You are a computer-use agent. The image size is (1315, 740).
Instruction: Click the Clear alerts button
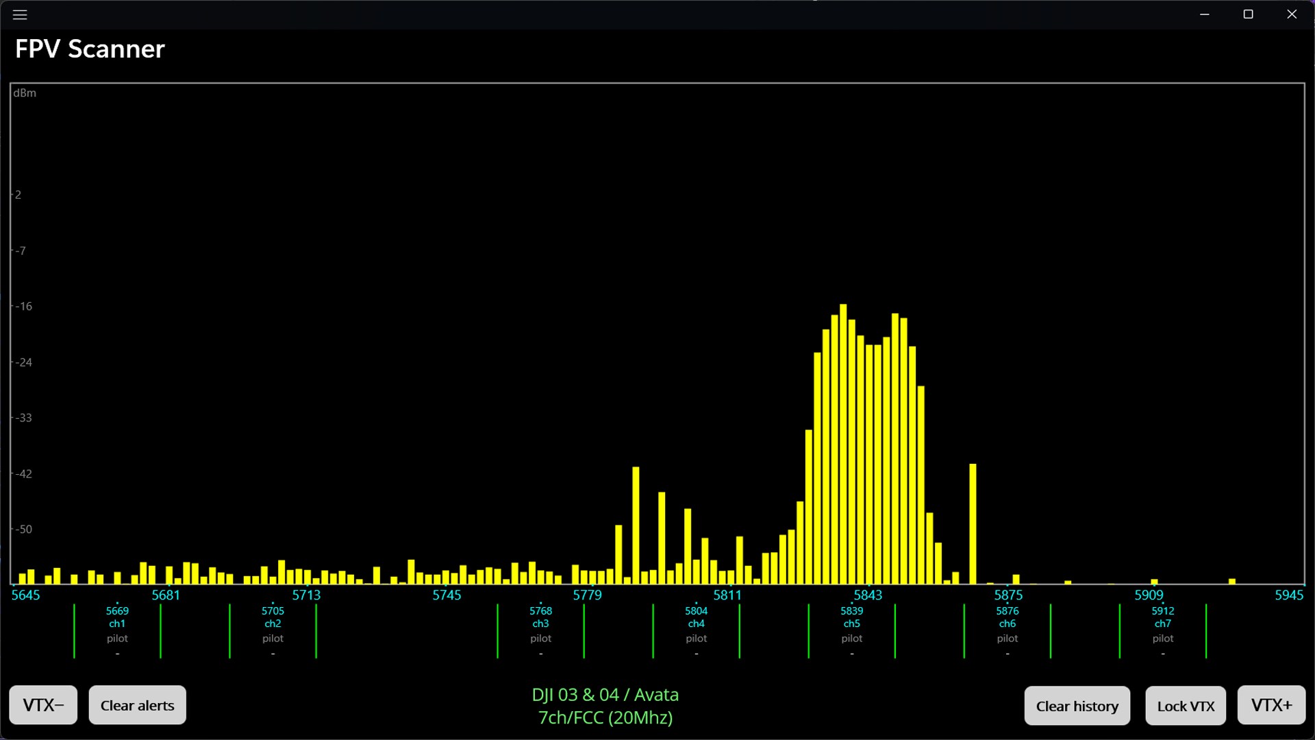coord(137,705)
